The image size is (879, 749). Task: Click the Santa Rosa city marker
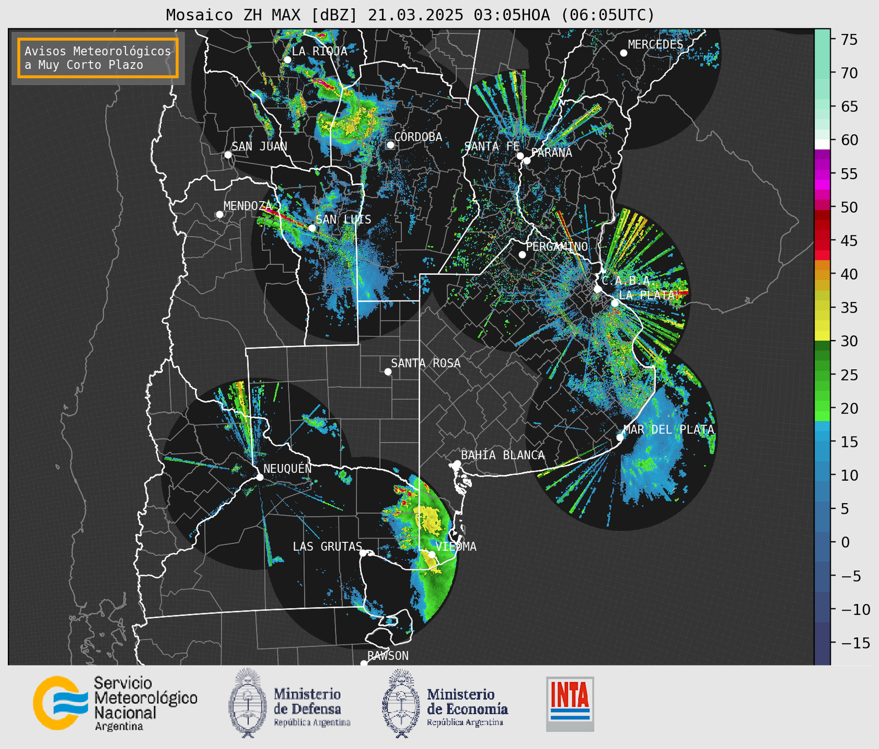pyautogui.click(x=388, y=372)
